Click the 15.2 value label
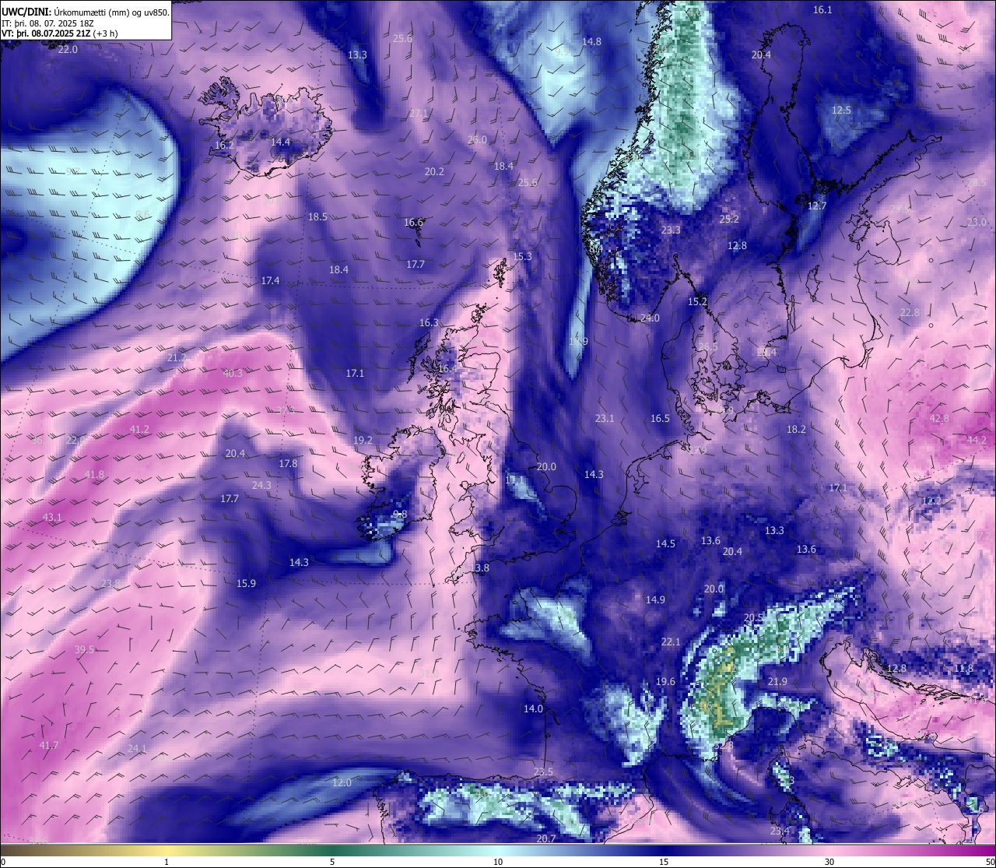996x868 pixels. click(697, 301)
